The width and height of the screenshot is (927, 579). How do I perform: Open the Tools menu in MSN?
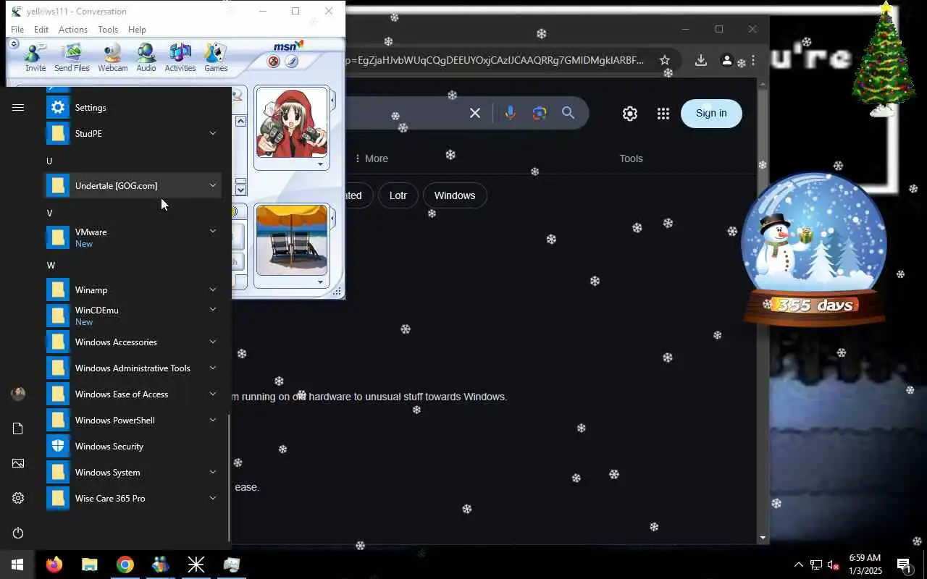click(108, 30)
